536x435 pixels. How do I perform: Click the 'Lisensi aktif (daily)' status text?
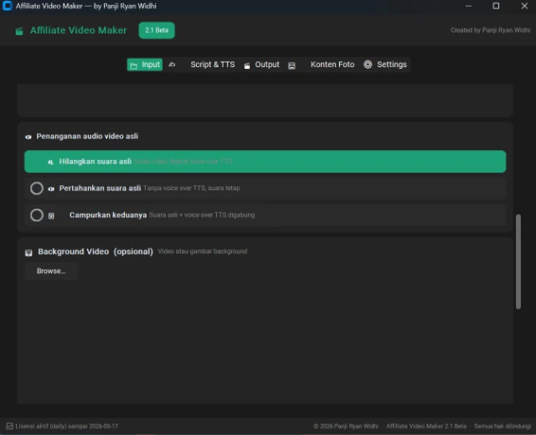pyautogui.click(x=67, y=426)
